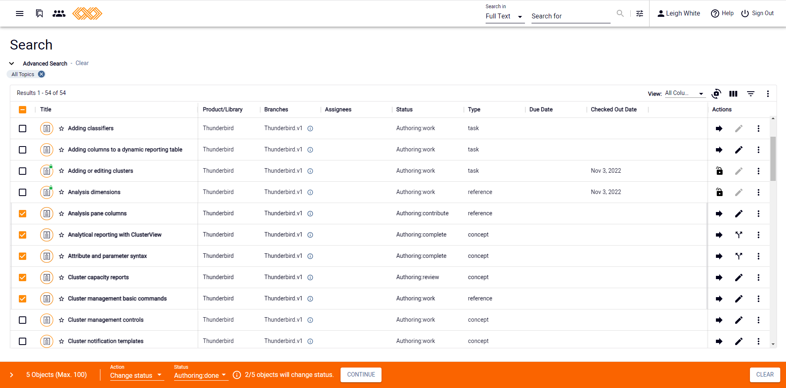The image size is (786, 388).
Task: Click the filter list icon
Action: (750, 94)
